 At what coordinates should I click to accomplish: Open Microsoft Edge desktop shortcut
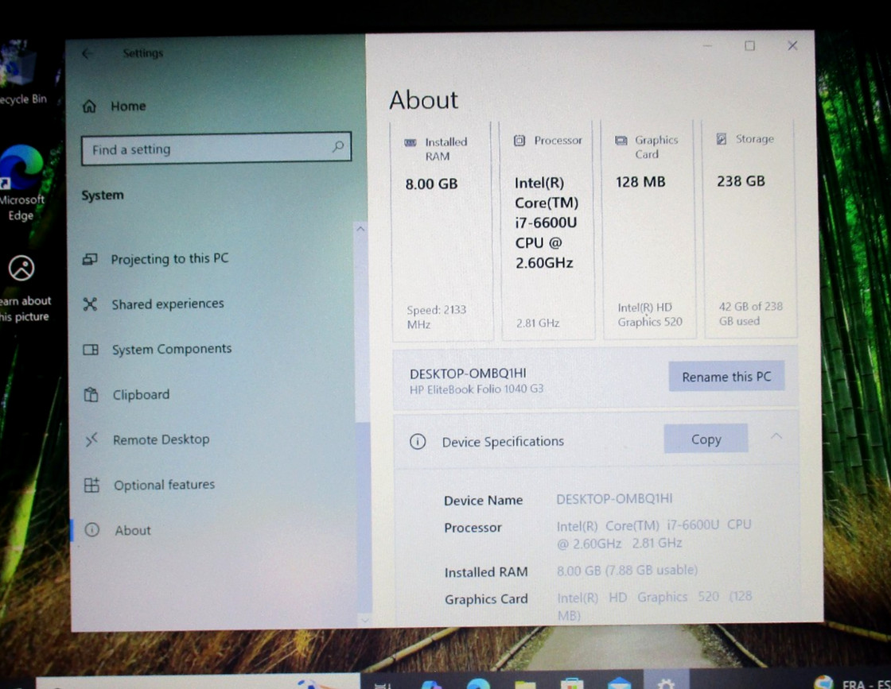(21, 184)
